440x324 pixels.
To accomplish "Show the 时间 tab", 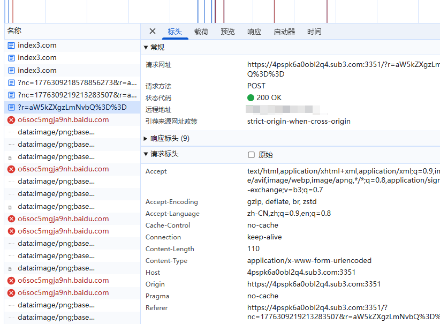I will click(x=314, y=32).
